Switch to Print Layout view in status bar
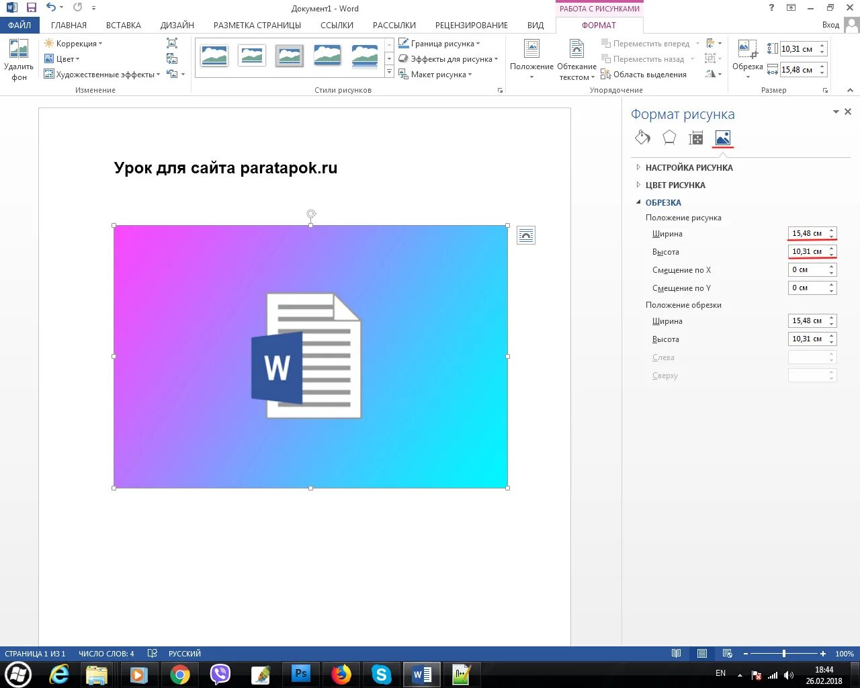 point(702,654)
